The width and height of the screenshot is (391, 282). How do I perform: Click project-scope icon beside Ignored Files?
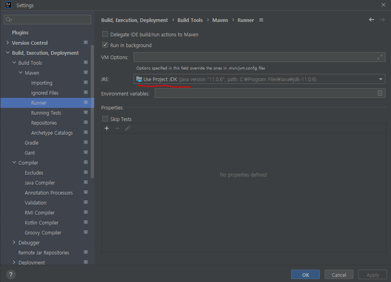pyautogui.click(x=86, y=92)
